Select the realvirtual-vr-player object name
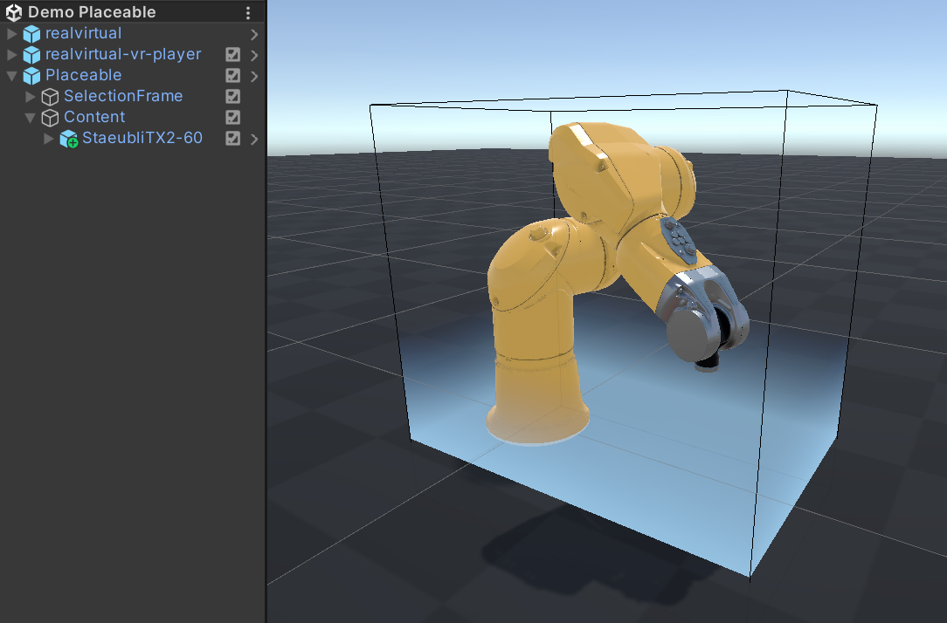This screenshot has width=947, height=623. tap(123, 54)
